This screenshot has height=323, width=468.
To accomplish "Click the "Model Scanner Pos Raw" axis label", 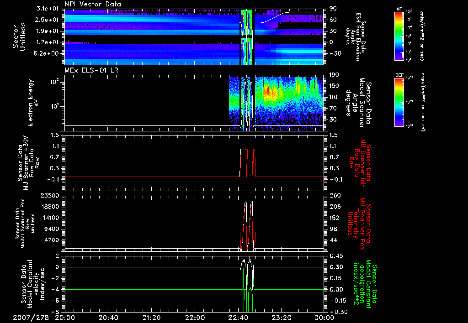I will 25,224.
